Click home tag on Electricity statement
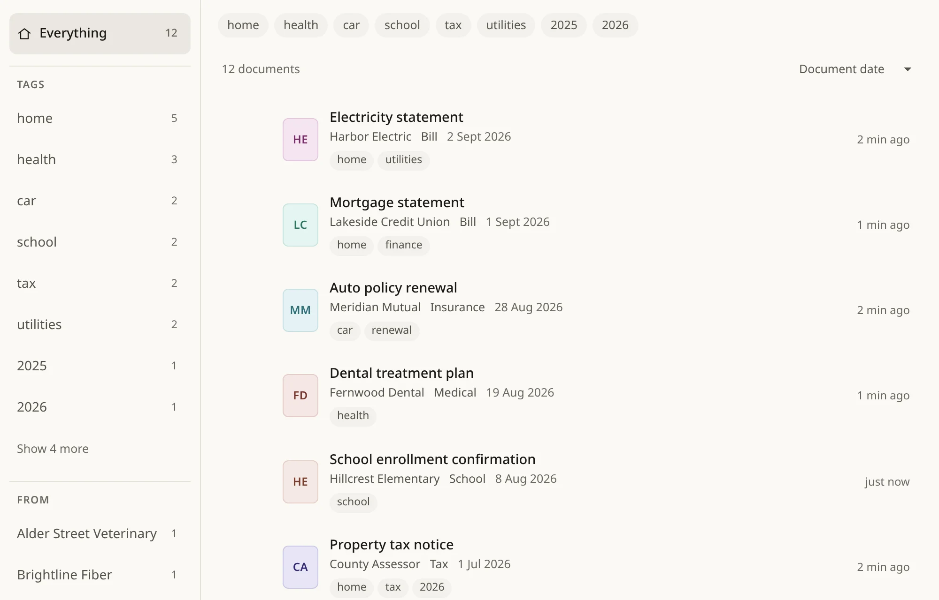Viewport: 939px width, 600px height. [352, 160]
